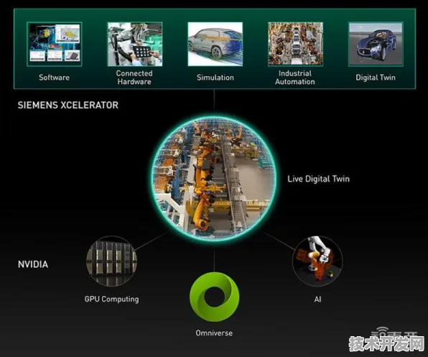Screen dimensions: 428x357
Task: Click the 技术开发网 watermark
Action: pyautogui.click(x=386, y=343)
